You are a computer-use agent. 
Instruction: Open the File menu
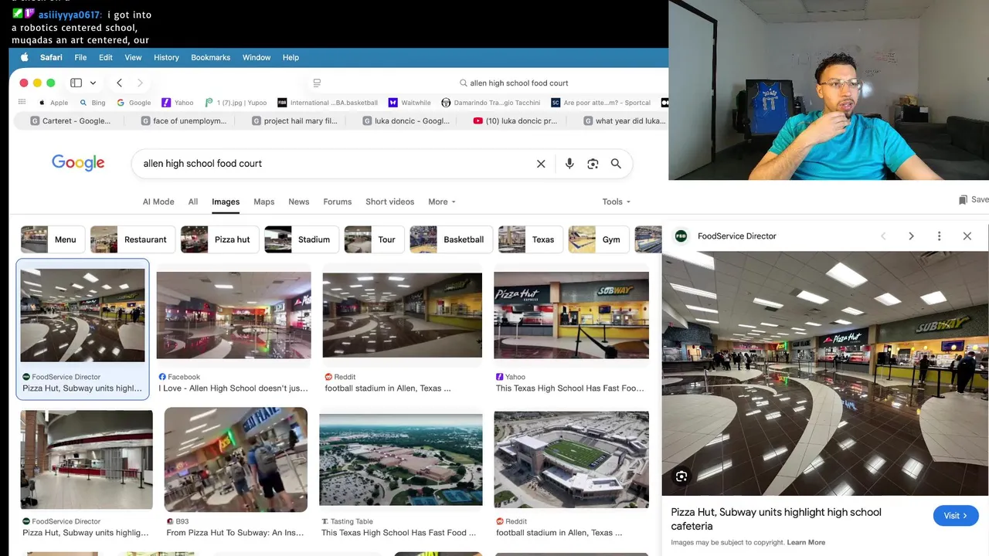click(x=80, y=57)
